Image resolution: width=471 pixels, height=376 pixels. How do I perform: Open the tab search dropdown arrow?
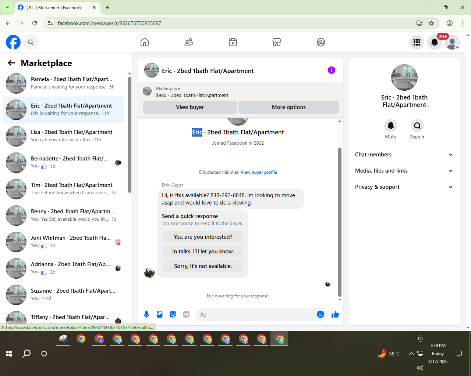[7, 7]
